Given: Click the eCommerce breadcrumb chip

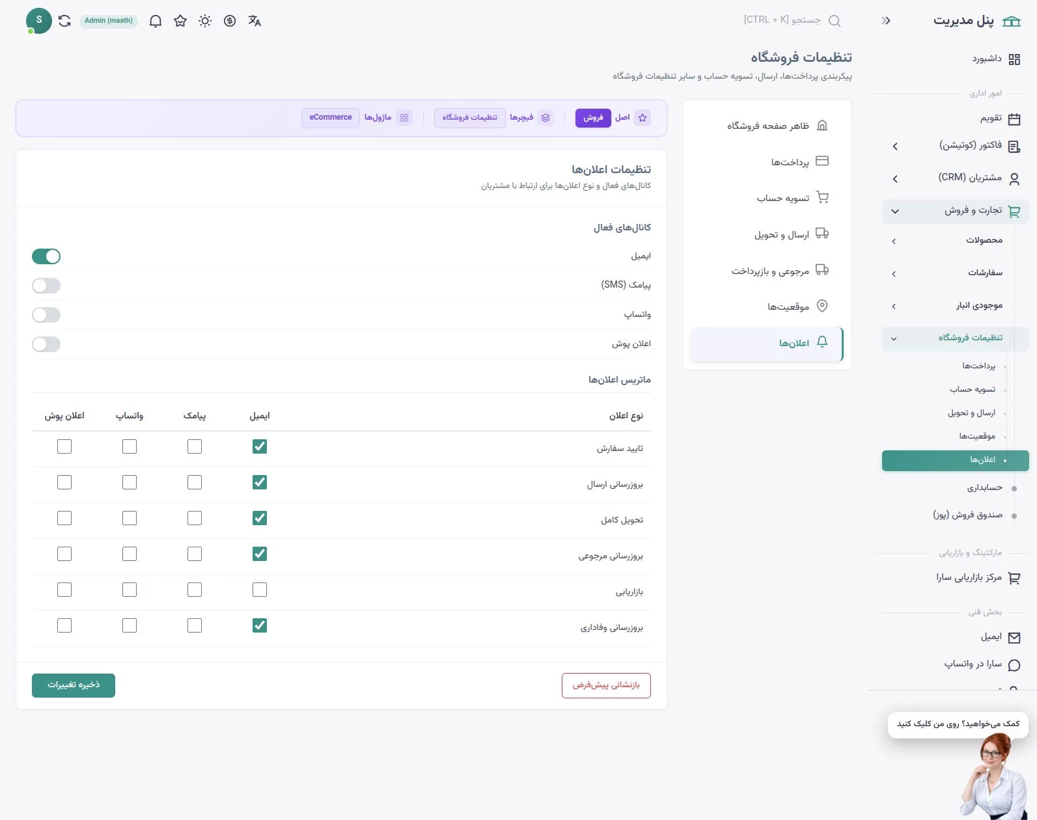Looking at the screenshot, I should [331, 118].
